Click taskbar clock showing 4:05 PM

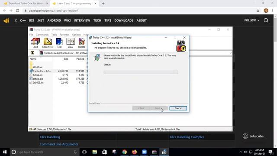point(260,152)
